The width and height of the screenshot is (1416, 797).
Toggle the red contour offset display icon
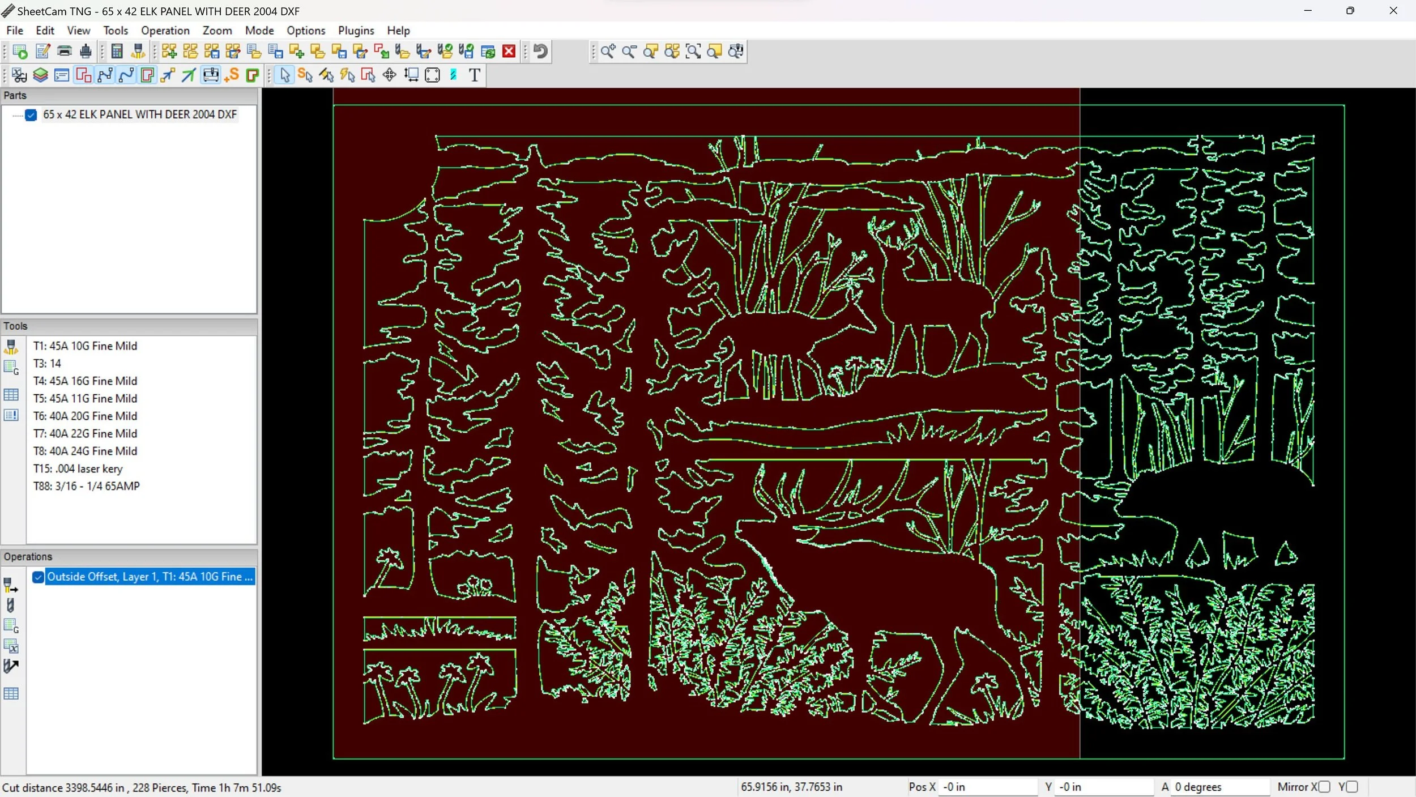point(147,75)
